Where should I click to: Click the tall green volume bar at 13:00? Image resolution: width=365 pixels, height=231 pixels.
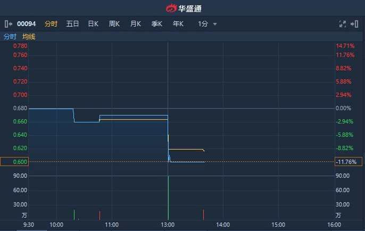[x=168, y=197]
